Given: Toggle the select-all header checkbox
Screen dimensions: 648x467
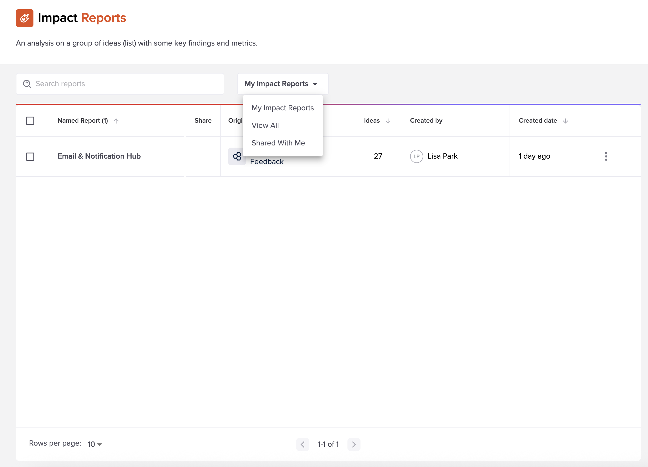Looking at the screenshot, I should tap(30, 121).
